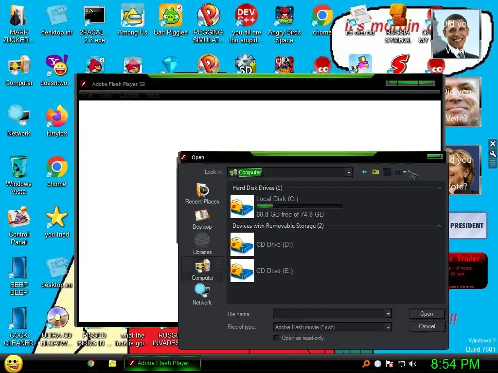Go back using the Open dialog's arrow icon
The image size is (498, 373).
[x=365, y=172]
